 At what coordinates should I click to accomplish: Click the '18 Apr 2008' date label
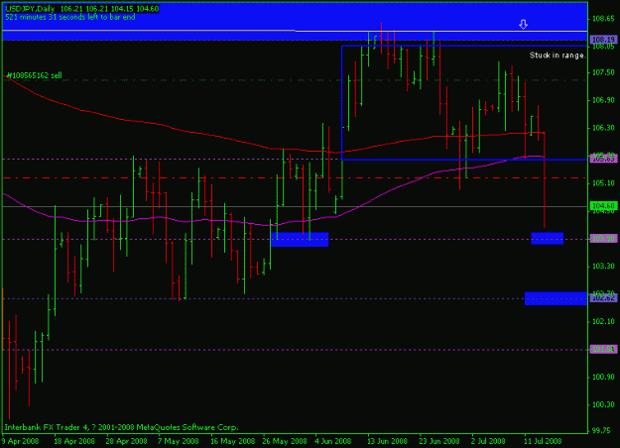(74, 441)
